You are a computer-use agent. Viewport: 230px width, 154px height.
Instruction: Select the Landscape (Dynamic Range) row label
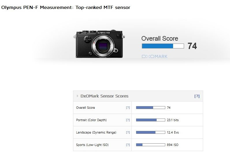(x=96, y=132)
